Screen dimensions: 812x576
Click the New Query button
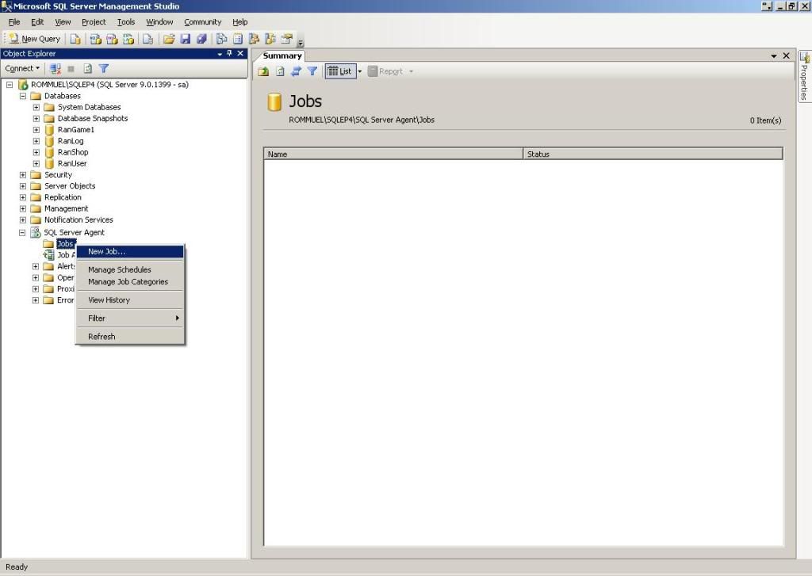click(x=35, y=39)
